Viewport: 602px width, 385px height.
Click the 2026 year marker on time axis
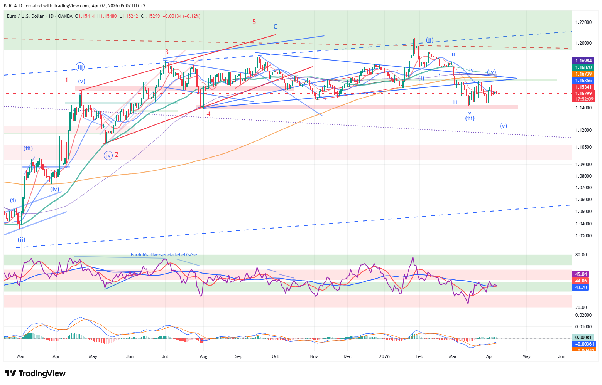click(384, 356)
